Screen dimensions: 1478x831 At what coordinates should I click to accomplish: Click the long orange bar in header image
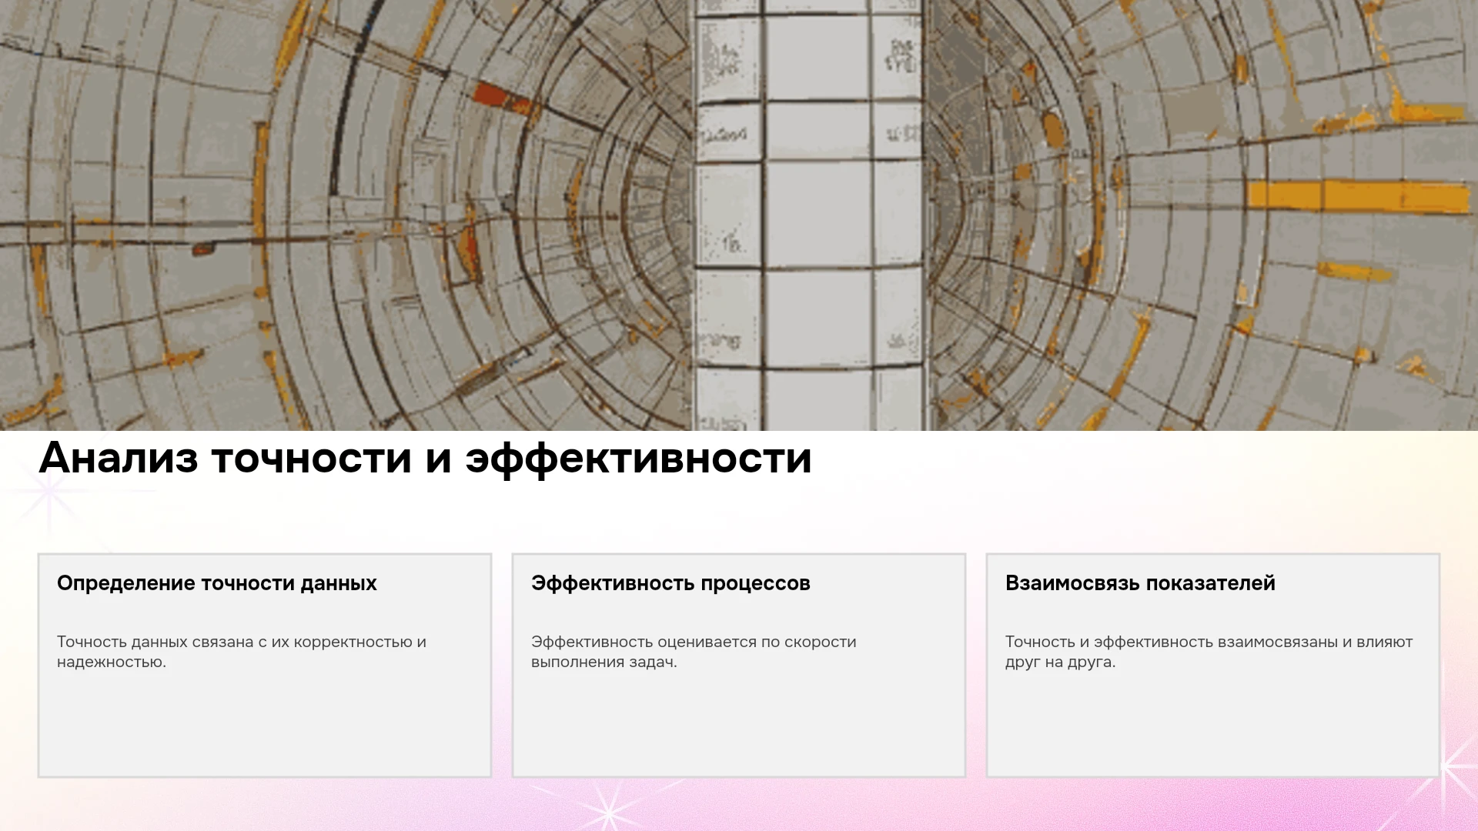coord(1359,195)
